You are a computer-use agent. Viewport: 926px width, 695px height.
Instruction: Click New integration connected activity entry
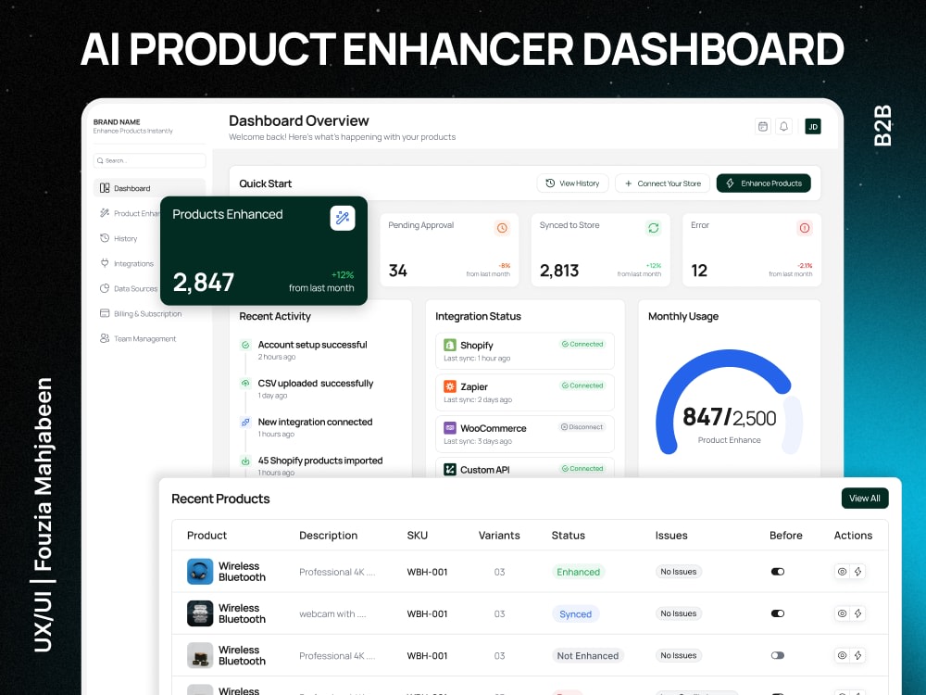(315, 426)
